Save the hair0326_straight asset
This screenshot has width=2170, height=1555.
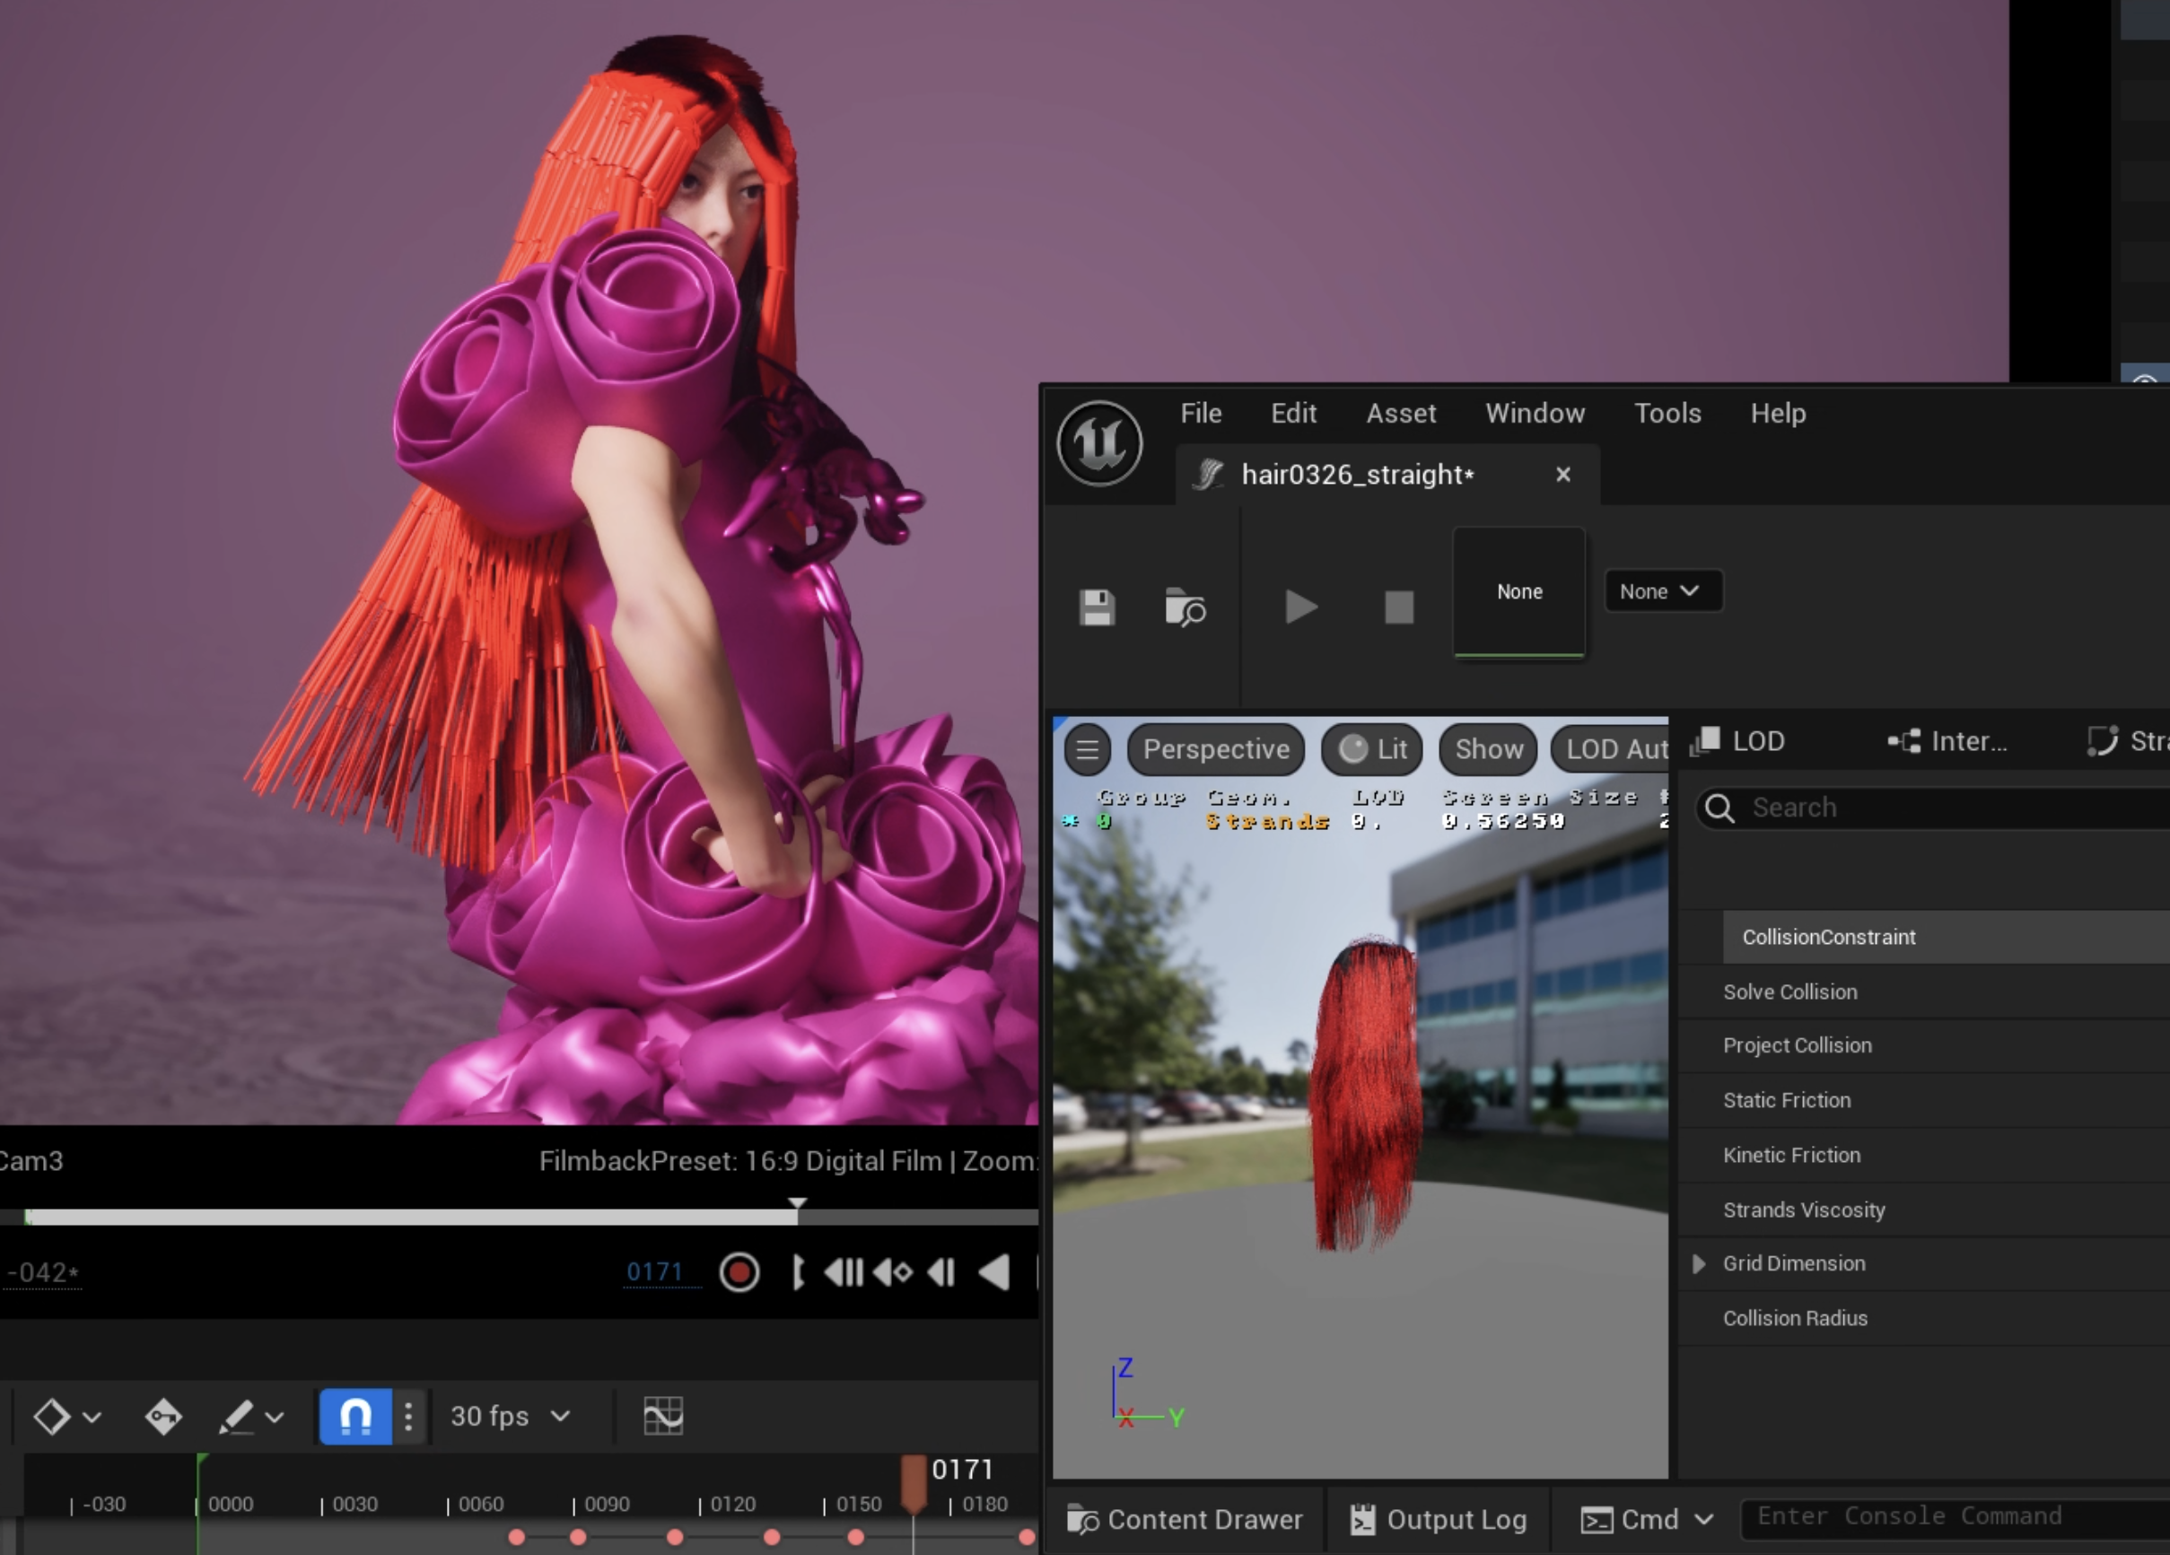(1097, 607)
